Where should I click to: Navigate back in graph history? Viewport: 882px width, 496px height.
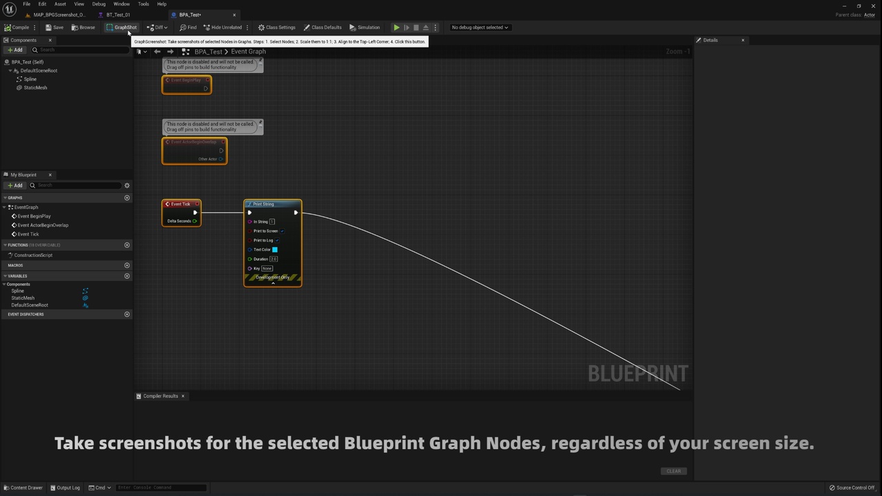pos(157,52)
